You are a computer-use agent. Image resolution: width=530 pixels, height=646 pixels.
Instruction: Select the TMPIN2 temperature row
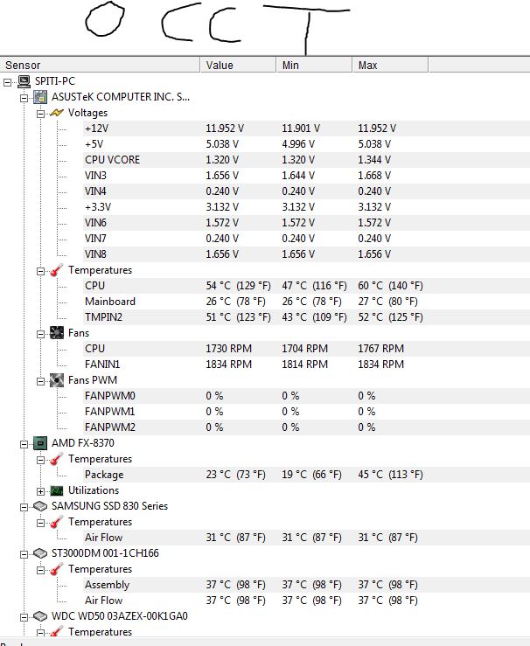point(306,317)
